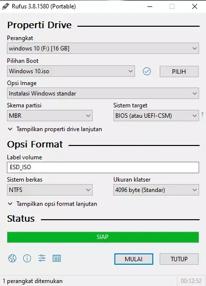Open the Opsi Image dropdown

[103, 94]
